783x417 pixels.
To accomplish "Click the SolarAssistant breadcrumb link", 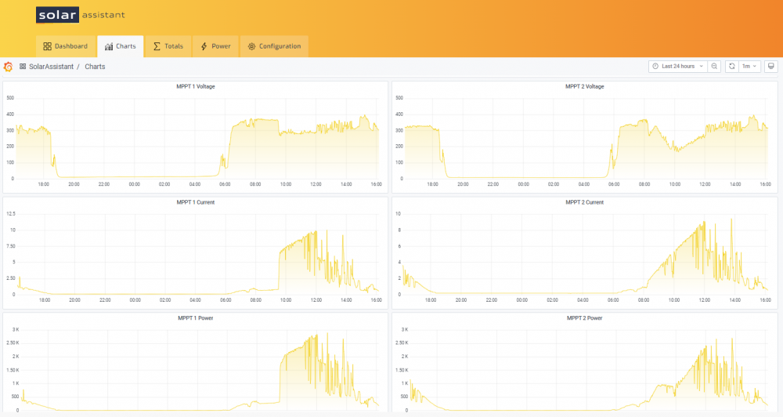I will coord(51,67).
